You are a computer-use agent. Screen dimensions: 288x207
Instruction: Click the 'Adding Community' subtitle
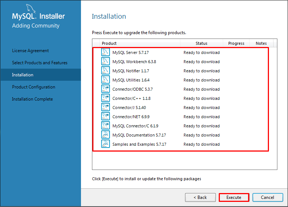coord(36,26)
